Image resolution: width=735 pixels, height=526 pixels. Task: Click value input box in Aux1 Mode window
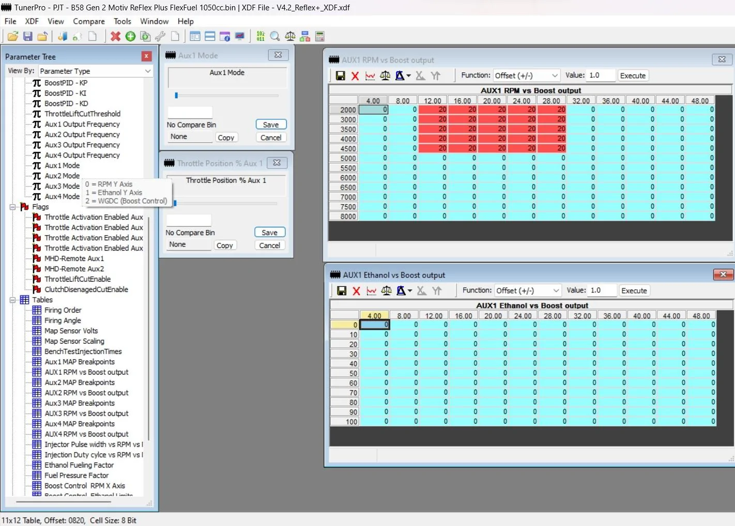tap(190, 112)
